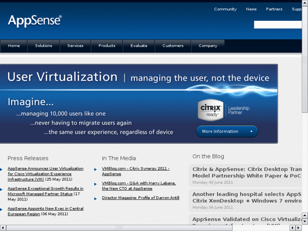Open the News link in header
The image size is (308, 231).
coord(251,9)
